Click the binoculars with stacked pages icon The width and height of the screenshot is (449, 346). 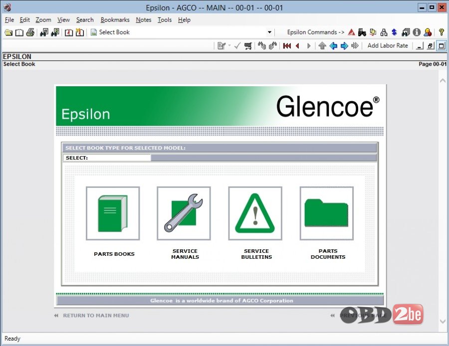point(406,32)
